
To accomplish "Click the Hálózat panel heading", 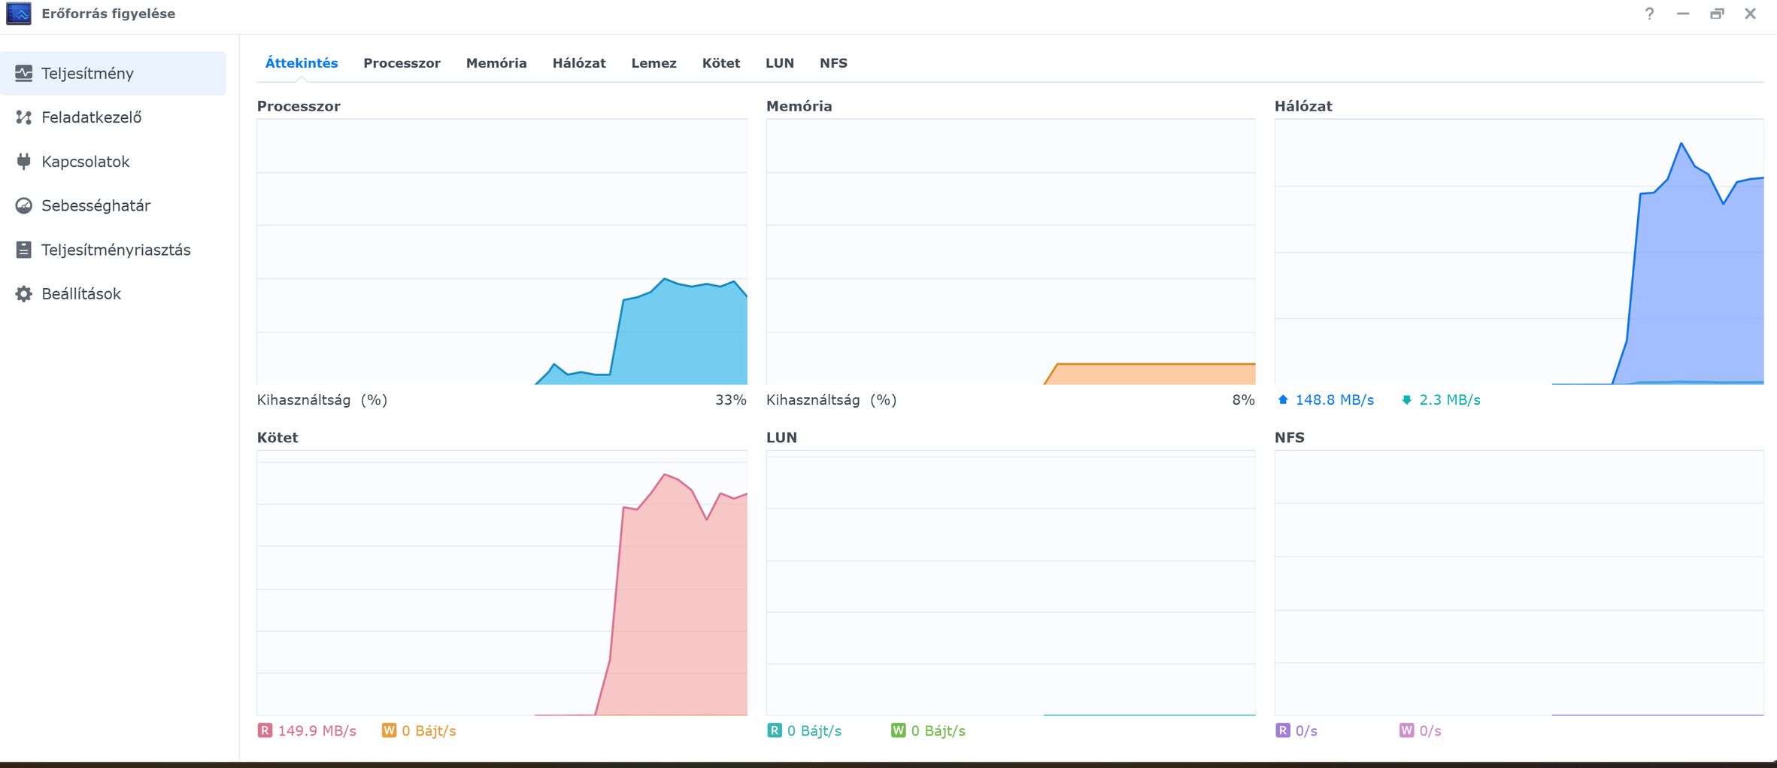I will pos(1303,106).
